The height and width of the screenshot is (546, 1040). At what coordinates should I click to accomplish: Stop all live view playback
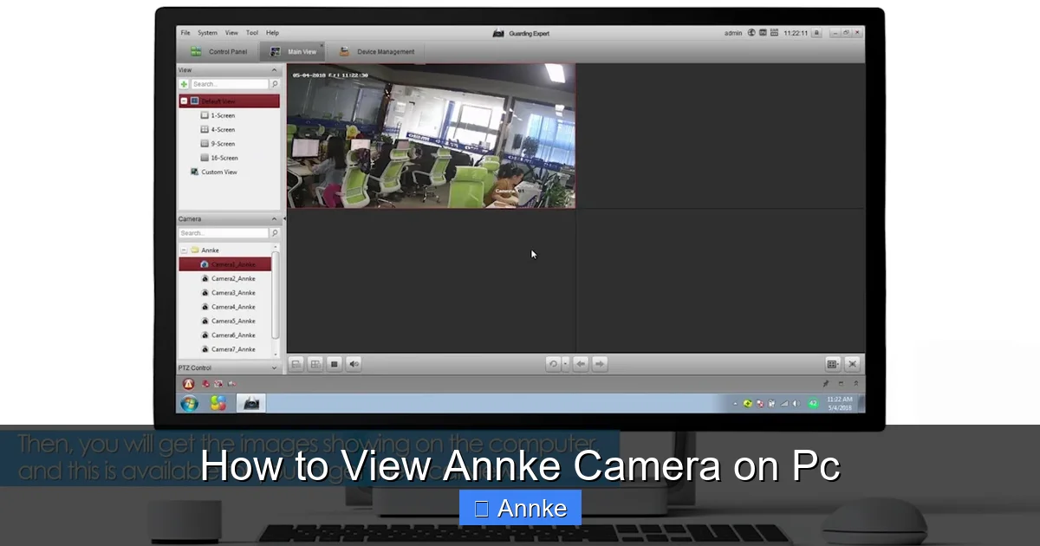click(335, 364)
